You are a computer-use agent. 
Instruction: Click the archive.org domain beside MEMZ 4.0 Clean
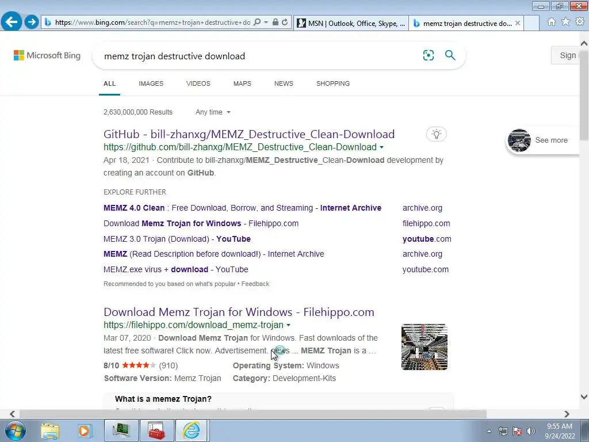(422, 208)
